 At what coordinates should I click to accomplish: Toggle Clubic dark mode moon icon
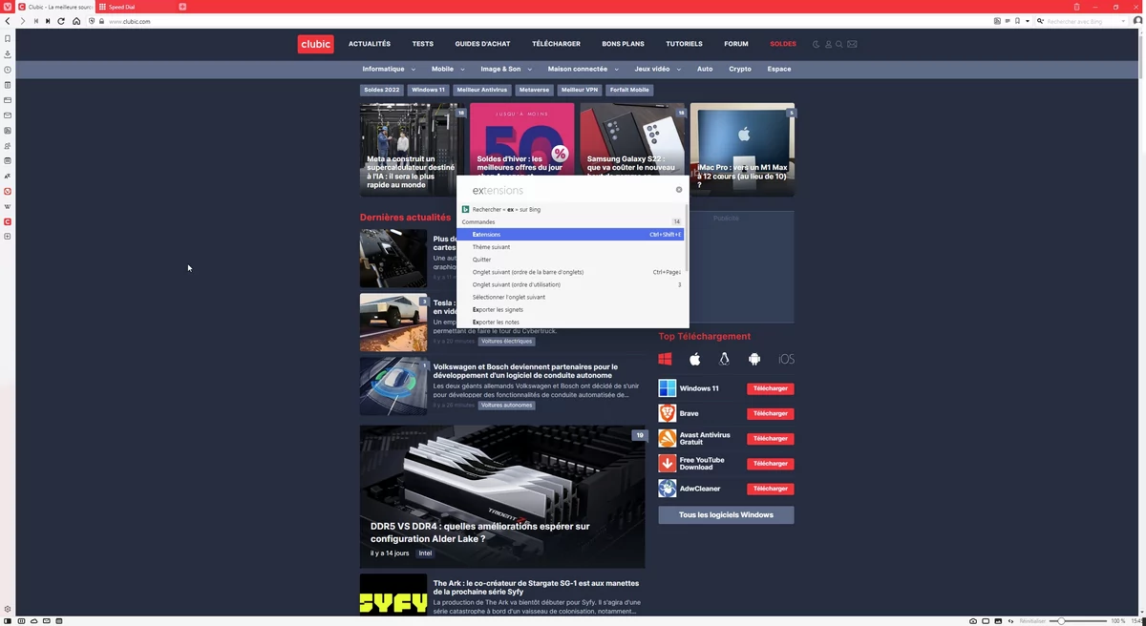point(816,44)
